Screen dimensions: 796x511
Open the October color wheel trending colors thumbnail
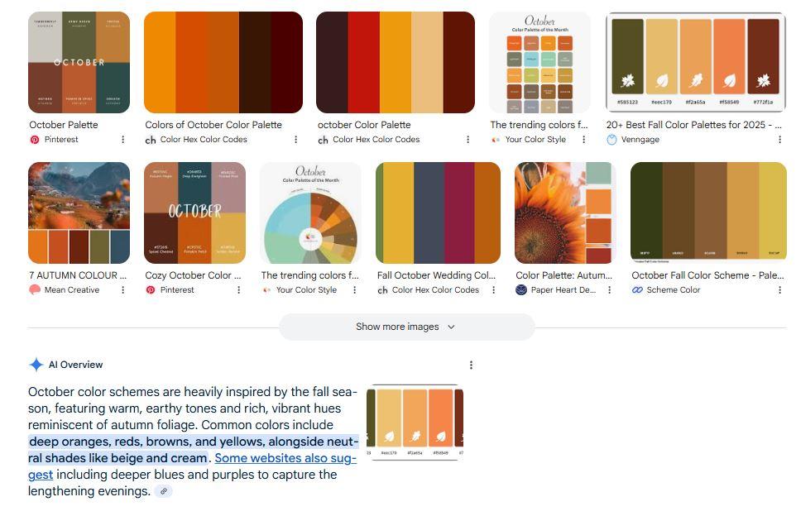[x=310, y=213]
